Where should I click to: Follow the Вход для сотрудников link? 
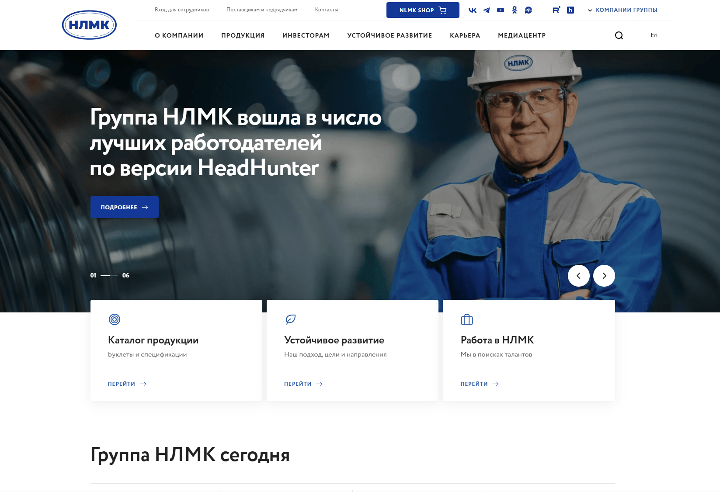(182, 10)
